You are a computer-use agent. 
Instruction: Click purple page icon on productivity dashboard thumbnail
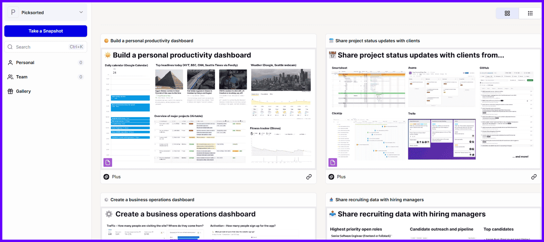pyautogui.click(x=108, y=162)
